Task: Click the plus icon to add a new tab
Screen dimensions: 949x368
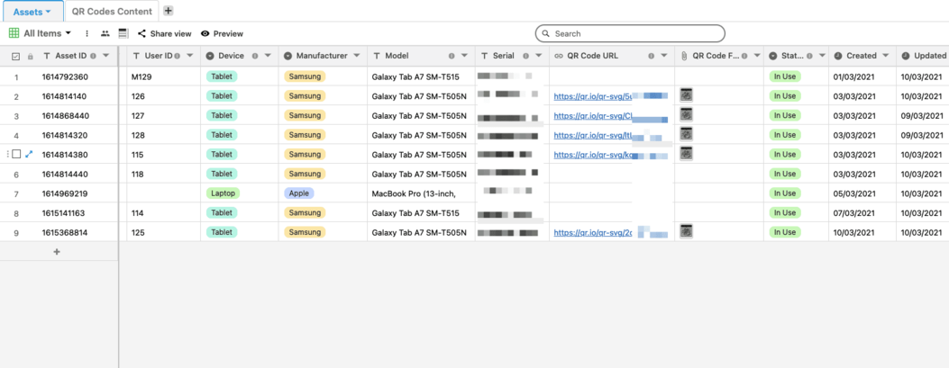Action: [169, 11]
